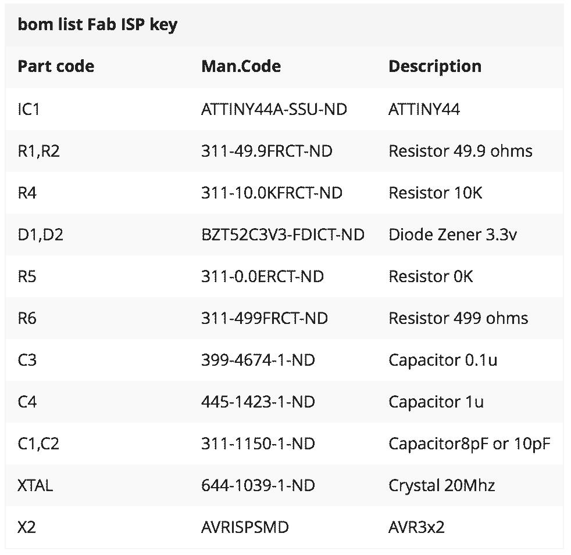
Task: Select the 'Man.Code' column header
Action: (241, 67)
